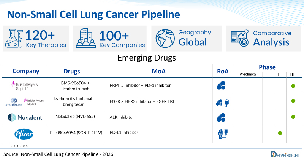Click the Nuvalent logo
The image size is (304, 159).
[x=24, y=118]
